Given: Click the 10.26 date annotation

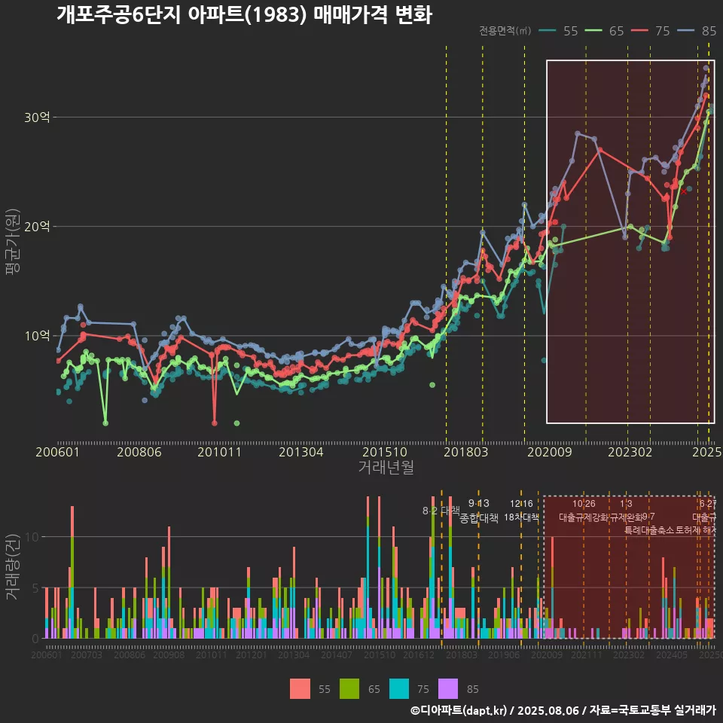Looking at the screenshot, I should pos(584,504).
